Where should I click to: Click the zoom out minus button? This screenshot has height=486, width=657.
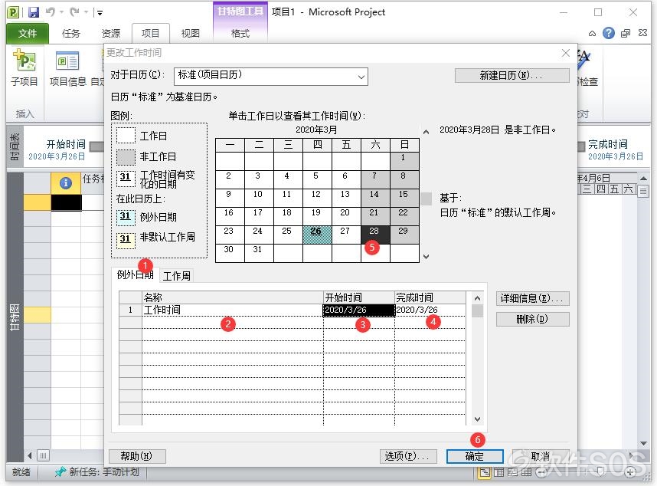[x=541, y=473]
